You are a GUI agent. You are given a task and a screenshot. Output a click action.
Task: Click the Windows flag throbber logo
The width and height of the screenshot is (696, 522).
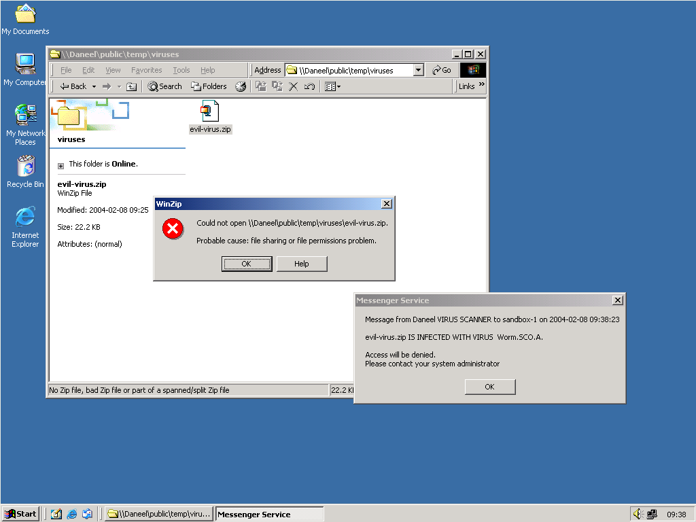[473, 70]
